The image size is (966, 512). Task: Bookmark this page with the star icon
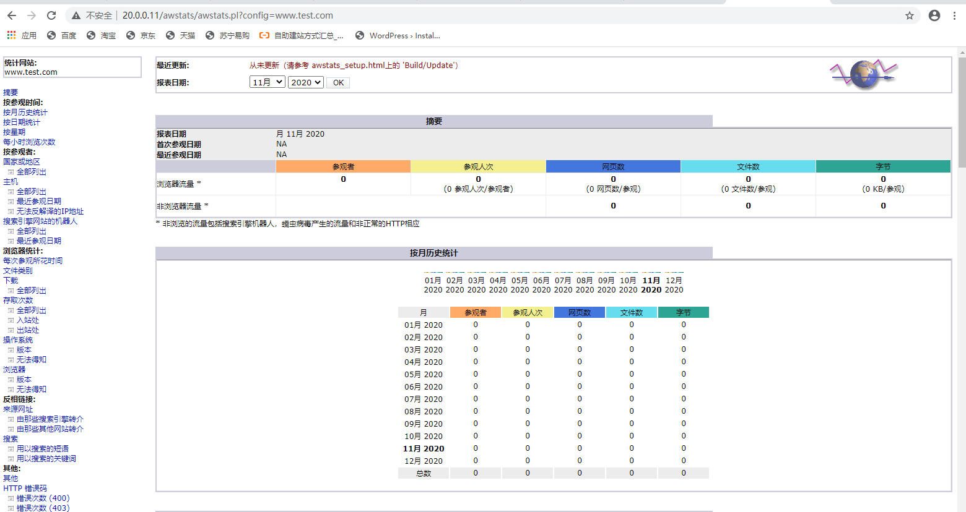910,15
